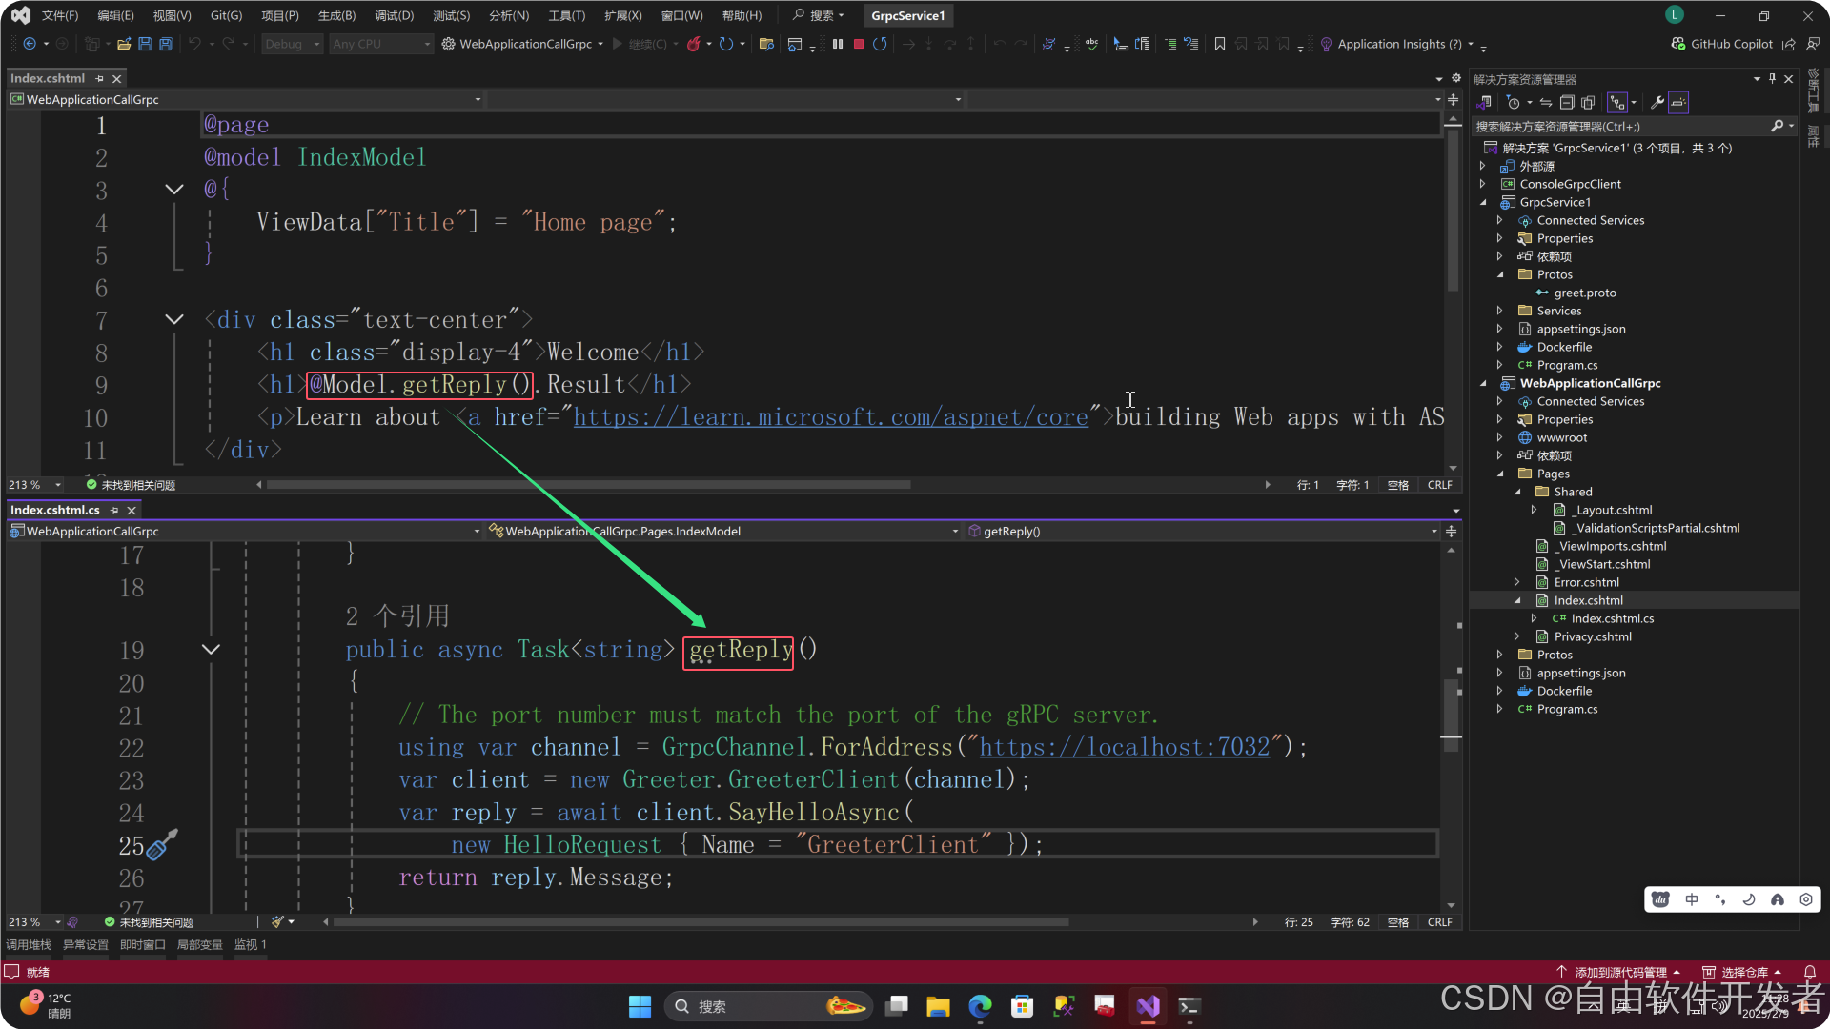Expand the Services folder in GrpcService1
The height and width of the screenshot is (1029, 1830).
[1500, 311]
